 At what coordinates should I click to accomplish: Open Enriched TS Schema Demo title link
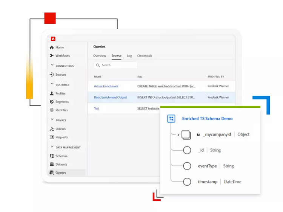[208, 119]
